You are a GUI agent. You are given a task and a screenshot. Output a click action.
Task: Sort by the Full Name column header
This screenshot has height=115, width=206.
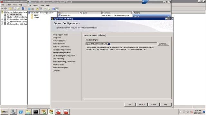pos(90,13)
